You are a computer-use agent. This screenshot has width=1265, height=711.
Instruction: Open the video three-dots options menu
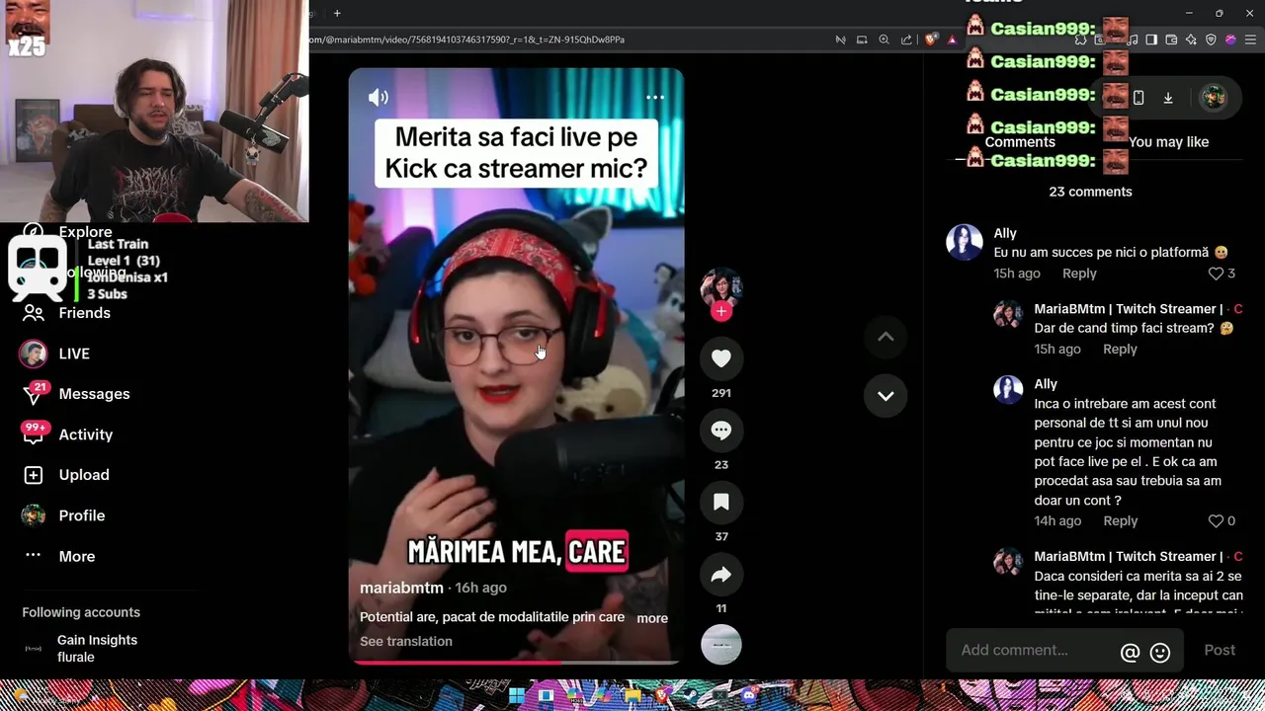pyautogui.click(x=655, y=97)
